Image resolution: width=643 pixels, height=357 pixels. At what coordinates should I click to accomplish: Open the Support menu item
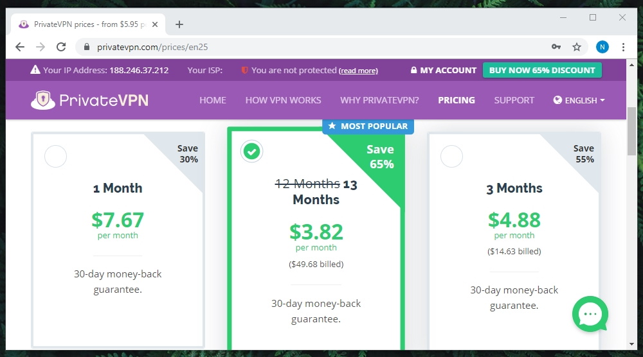pos(514,100)
